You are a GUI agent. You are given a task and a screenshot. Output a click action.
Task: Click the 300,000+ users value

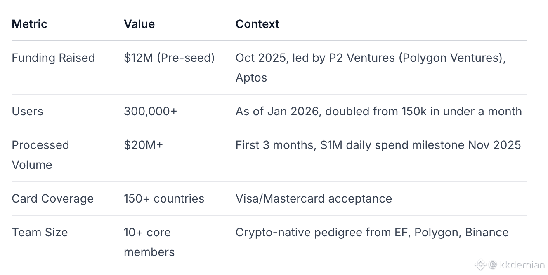tap(150, 111)
